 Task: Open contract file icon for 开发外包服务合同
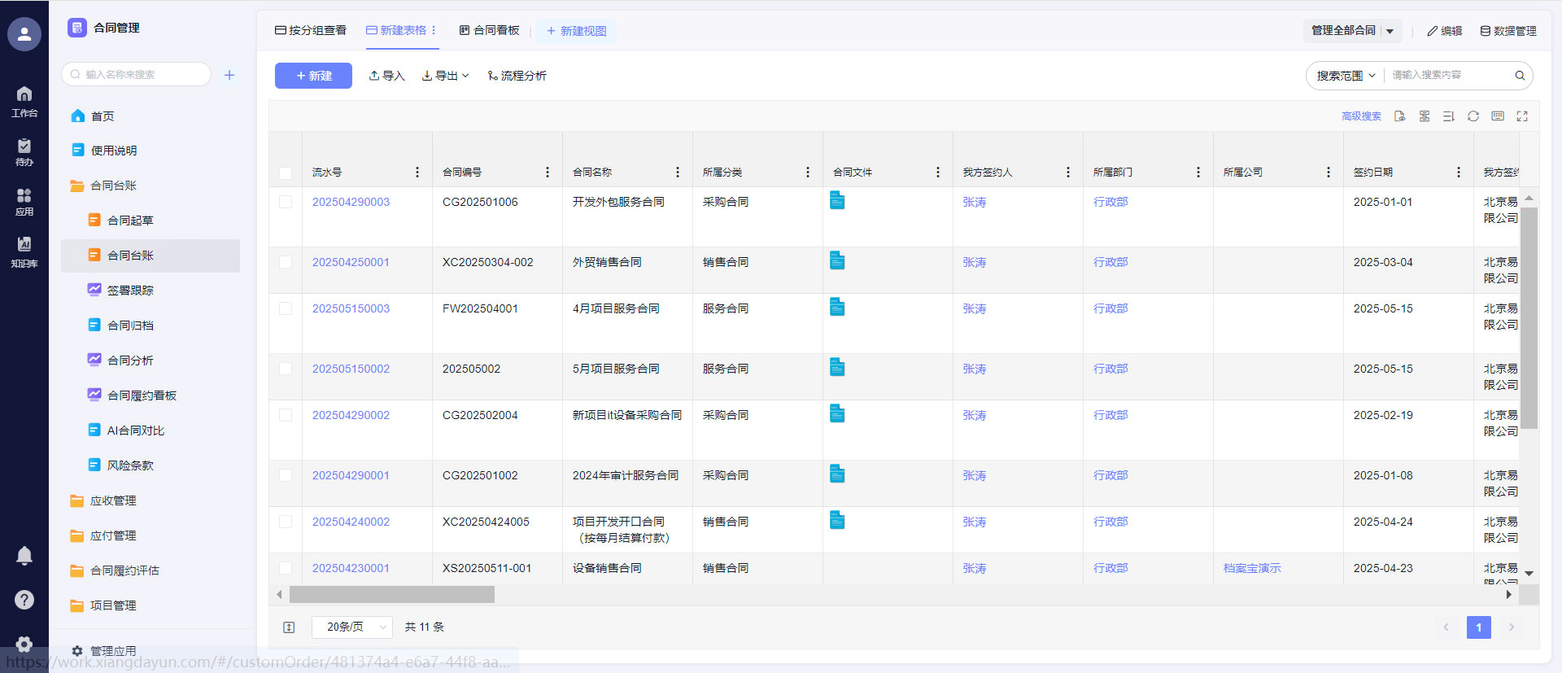pos(837,200)
